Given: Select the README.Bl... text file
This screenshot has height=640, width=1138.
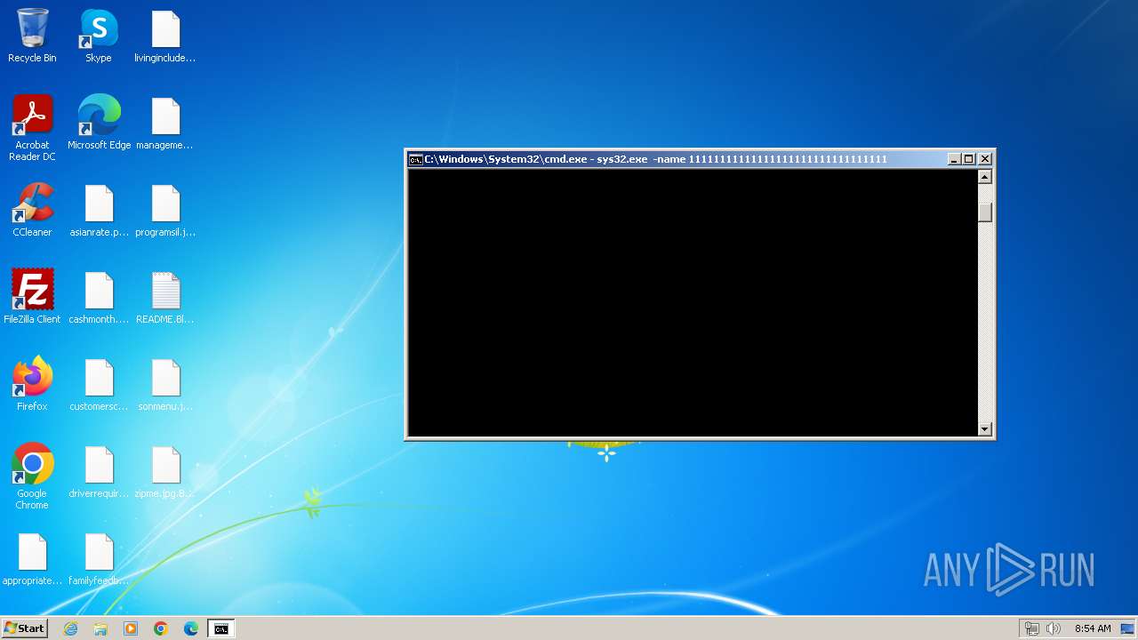Looking at the screenshot, I should pyautogui.click(x=165, y=297).
